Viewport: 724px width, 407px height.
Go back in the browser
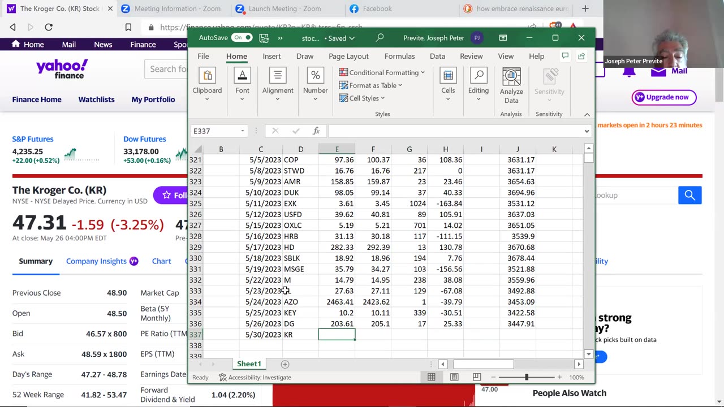(12, 27)
